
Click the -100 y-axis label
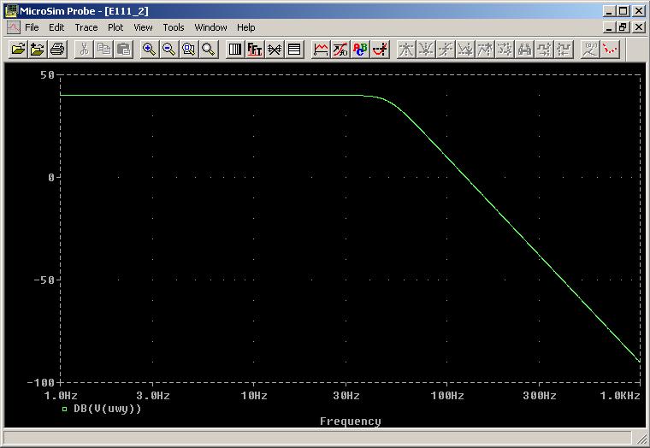coord(41,382)
